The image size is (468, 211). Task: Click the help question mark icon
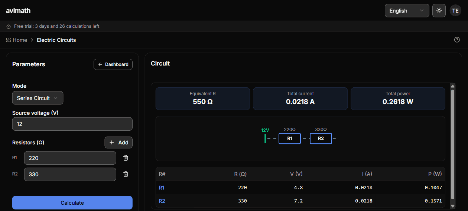457,40
